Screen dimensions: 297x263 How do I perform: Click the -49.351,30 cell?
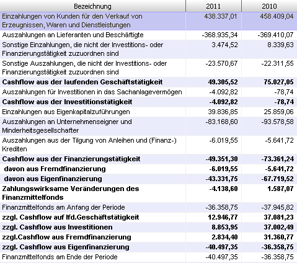tap(214, 159)
